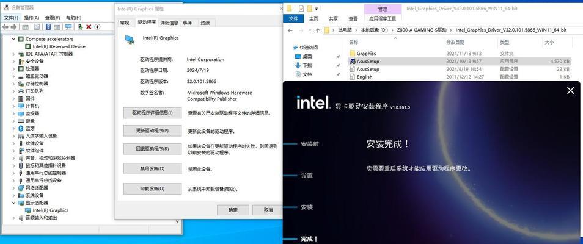Click the Explorer Back navigation arrow
The height and width of the screenshot is (244, 583).
click(x=291, y=30)
